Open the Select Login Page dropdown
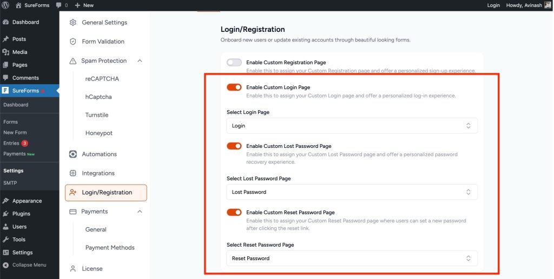Viewport: 554px width, 279px height. click(x=352, y=126)
